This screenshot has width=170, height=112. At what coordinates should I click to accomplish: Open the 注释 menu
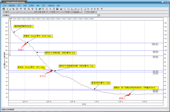25,6
